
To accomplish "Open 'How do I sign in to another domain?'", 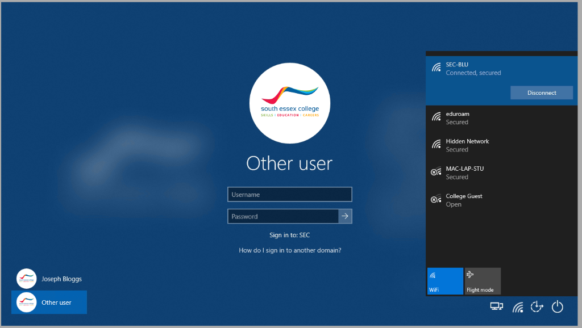I will [289, 250].
